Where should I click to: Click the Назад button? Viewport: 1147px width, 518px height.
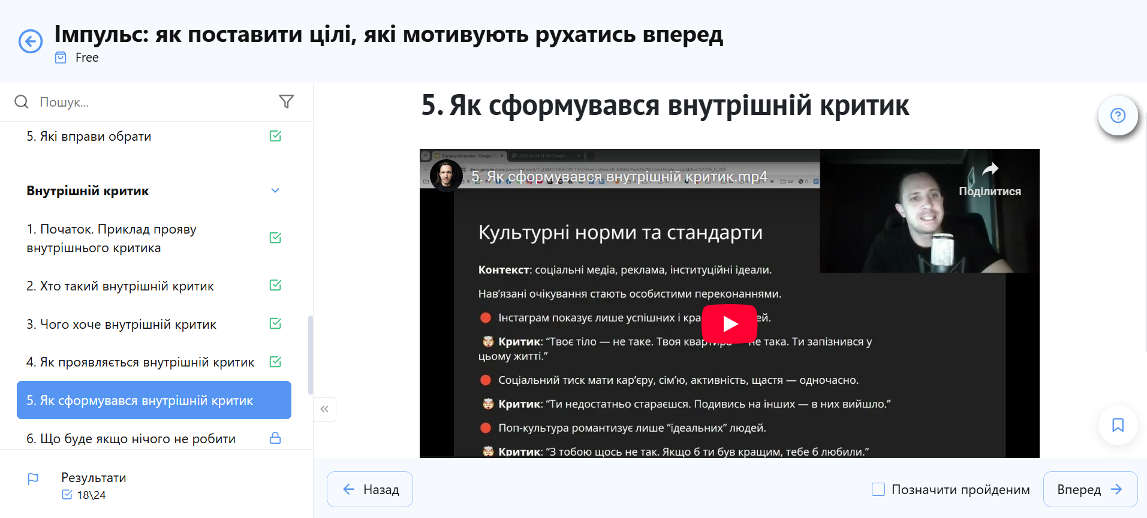[x=370, y=489]
